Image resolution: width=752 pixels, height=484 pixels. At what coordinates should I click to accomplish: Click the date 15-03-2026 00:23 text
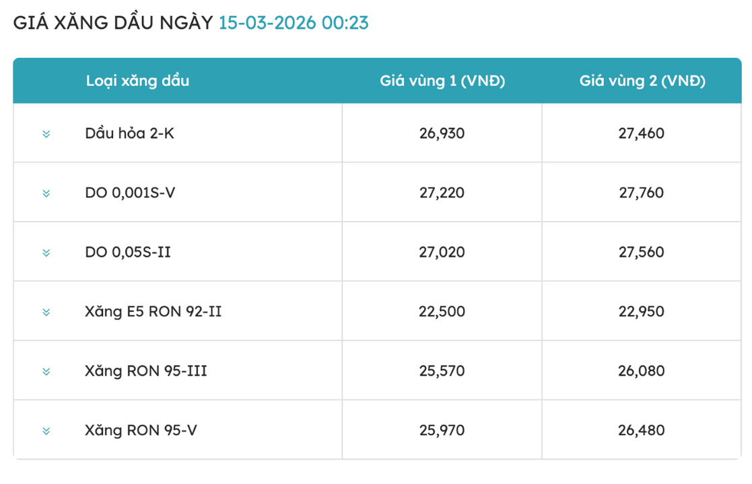tap(294, 23)
